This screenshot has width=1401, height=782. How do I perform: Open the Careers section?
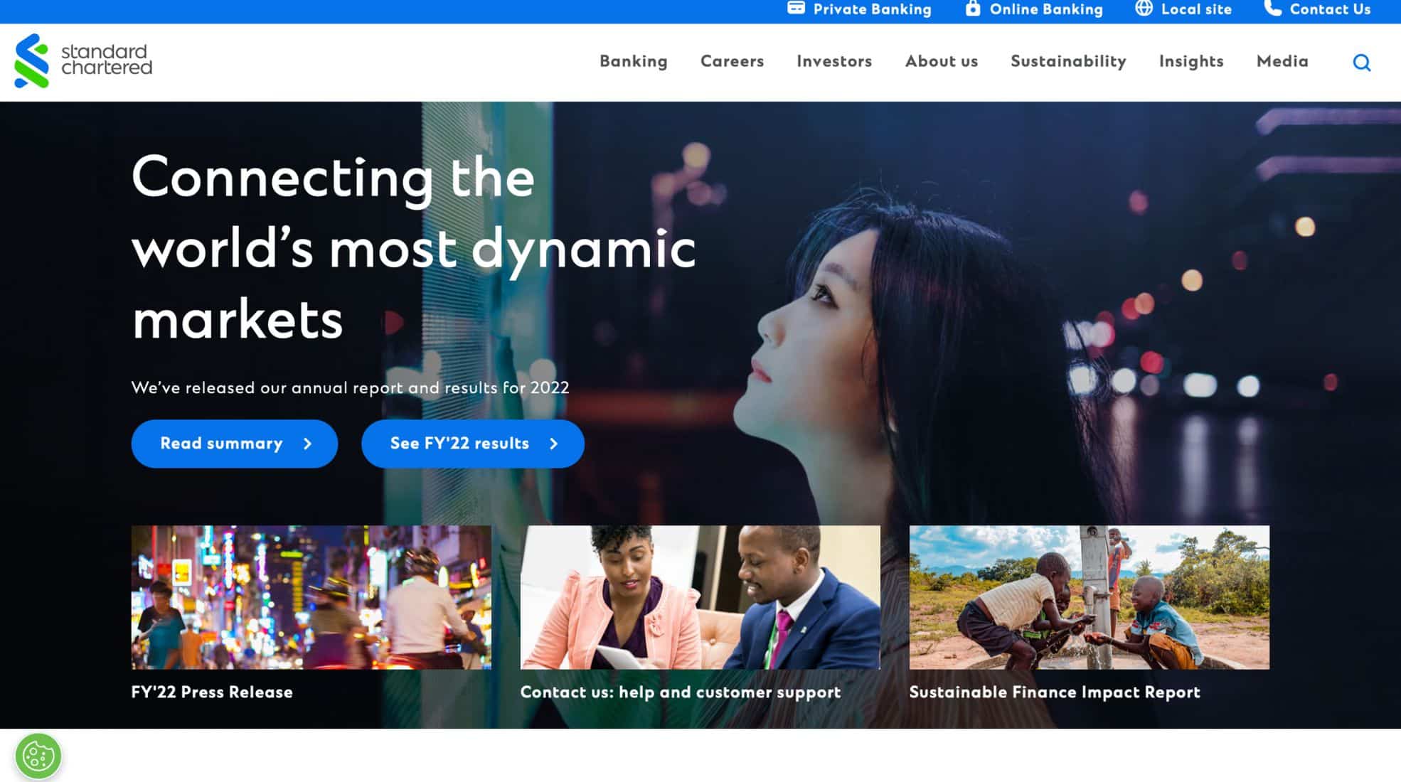tap(732, 62)
